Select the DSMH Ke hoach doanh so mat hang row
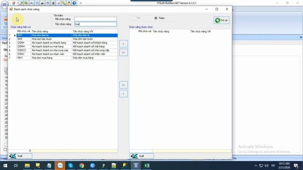 coord(67,46)
